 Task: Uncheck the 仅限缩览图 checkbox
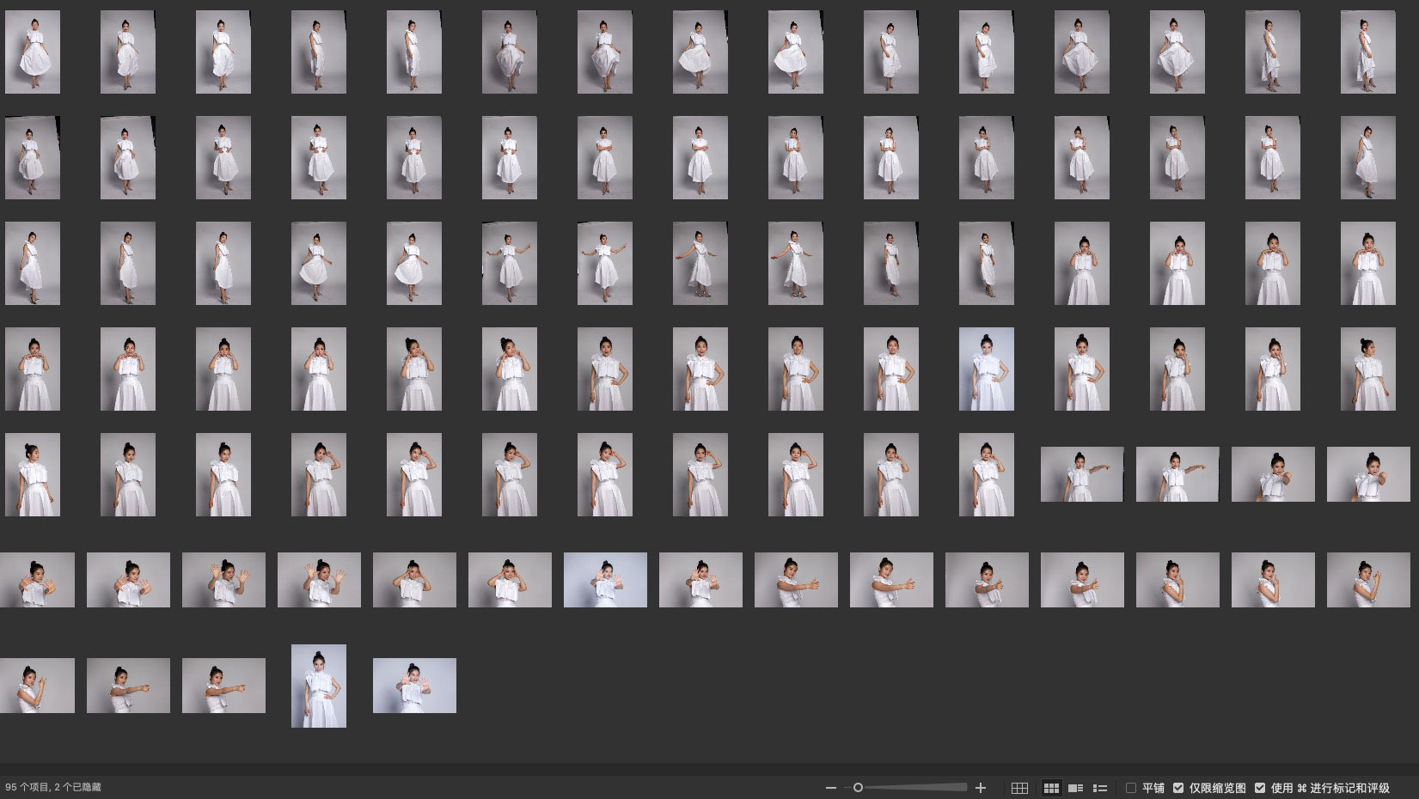click(1178, 788)
